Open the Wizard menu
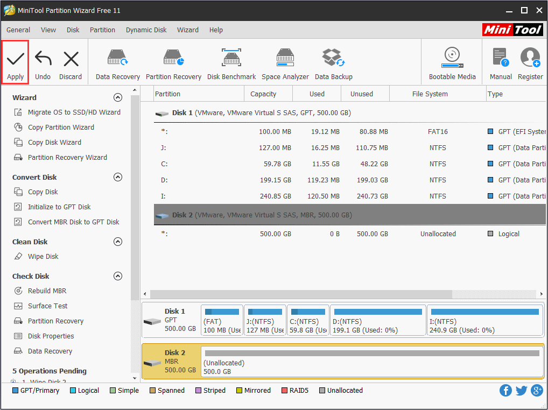The image size is (548, 410). (188, 30)
